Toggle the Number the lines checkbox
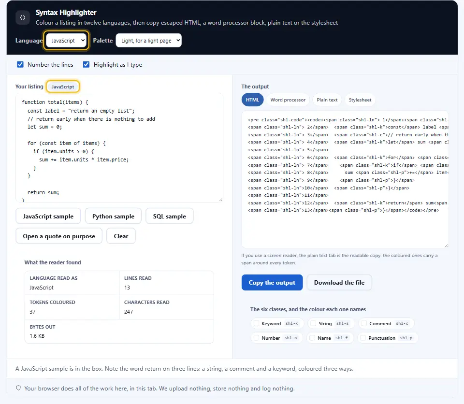The height and width of the screenshot is (404, 464). click(20, 65)
